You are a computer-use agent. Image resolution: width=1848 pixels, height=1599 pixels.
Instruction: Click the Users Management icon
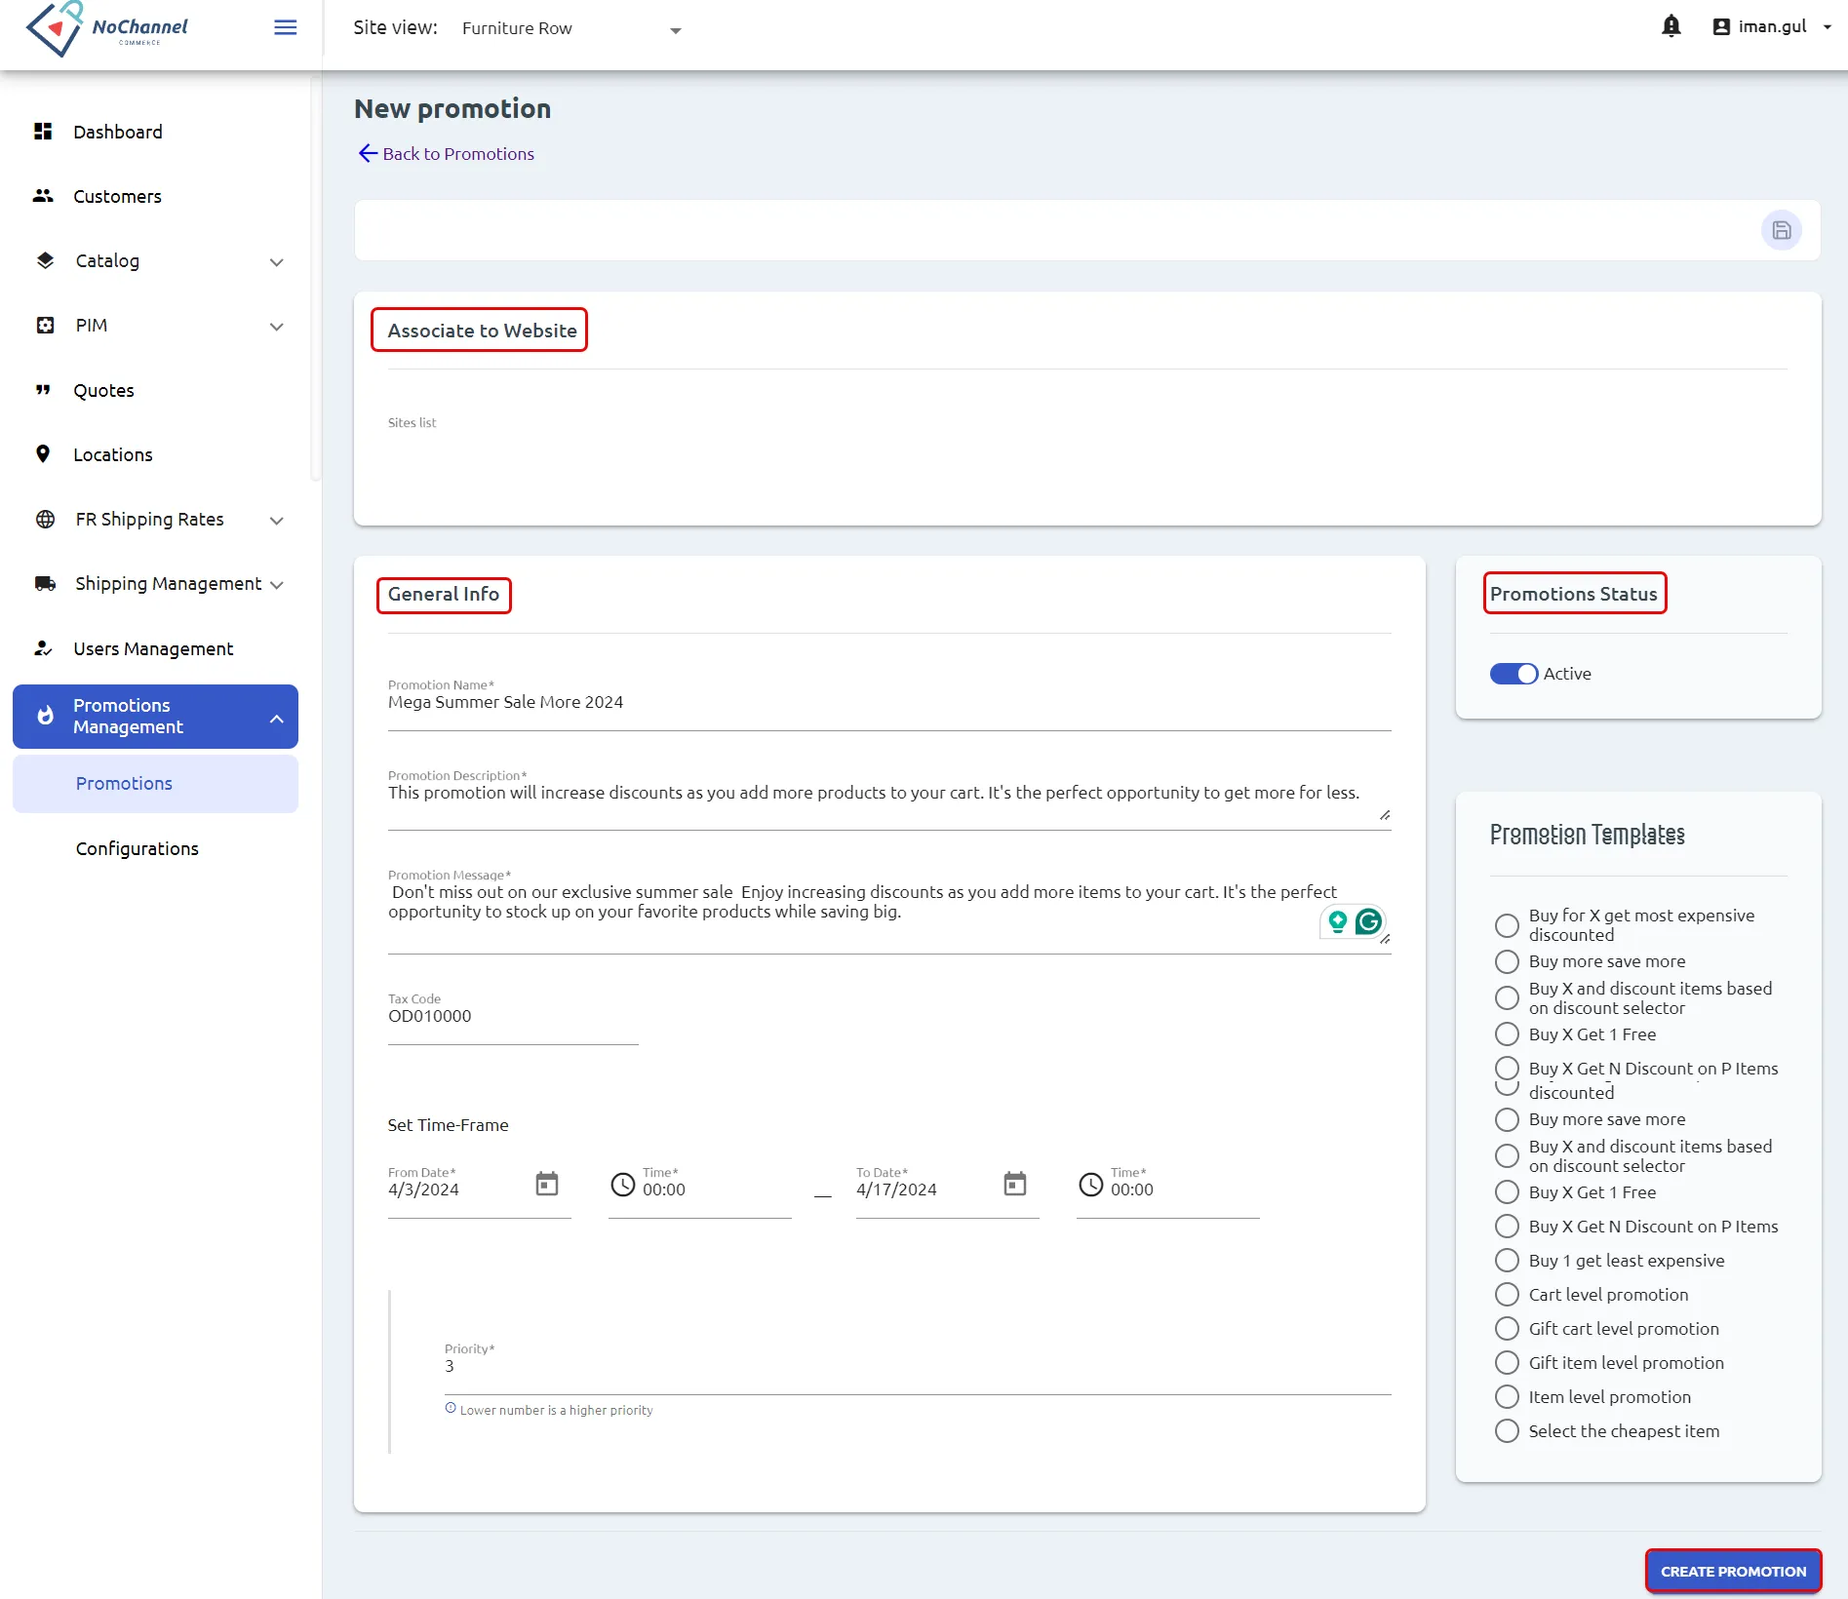pos(43,648)
